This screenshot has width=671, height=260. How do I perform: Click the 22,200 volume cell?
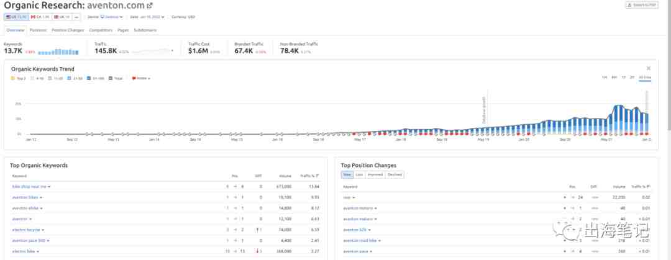618,197
